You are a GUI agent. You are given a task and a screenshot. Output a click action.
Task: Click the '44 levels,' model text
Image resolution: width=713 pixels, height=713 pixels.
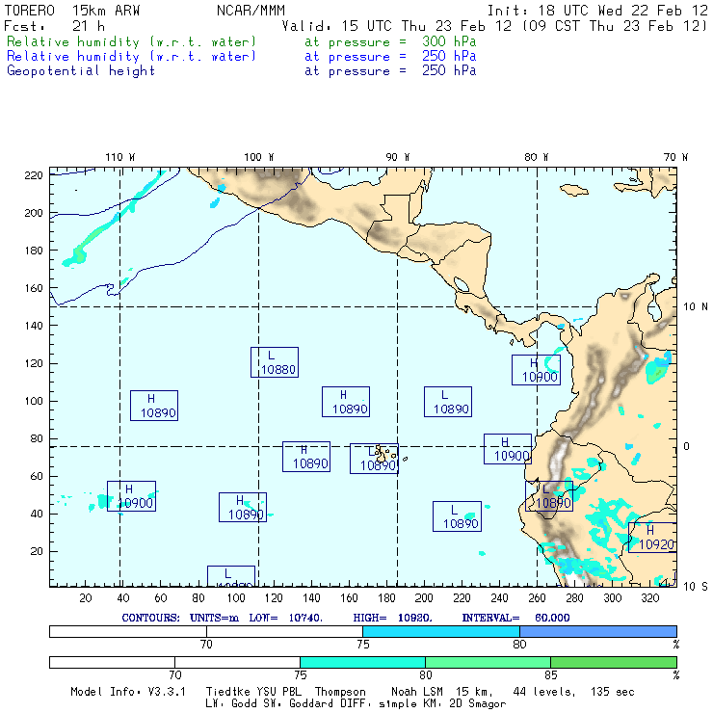tap(544, 692)
